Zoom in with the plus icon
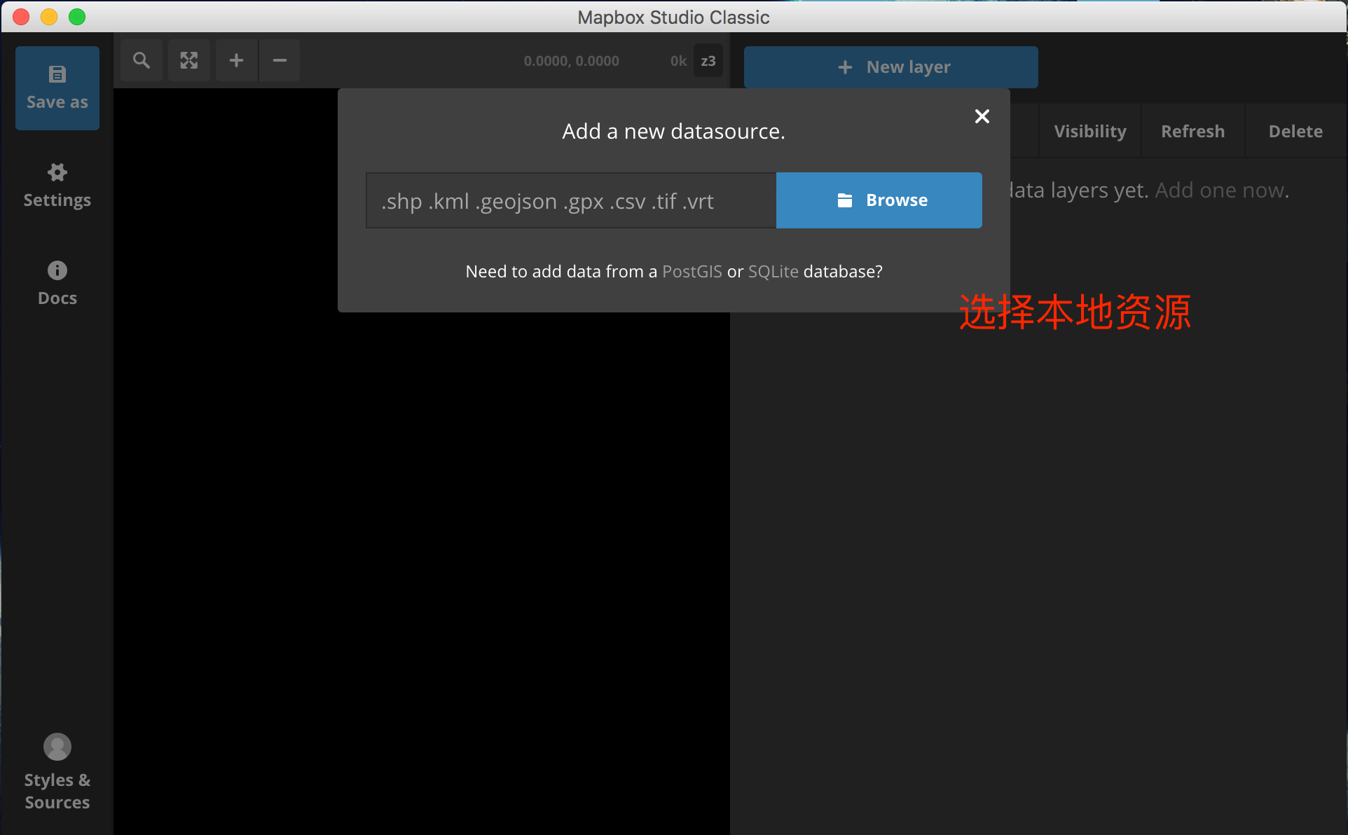This screenshot has width=1348, height=835. click(236, 60)
